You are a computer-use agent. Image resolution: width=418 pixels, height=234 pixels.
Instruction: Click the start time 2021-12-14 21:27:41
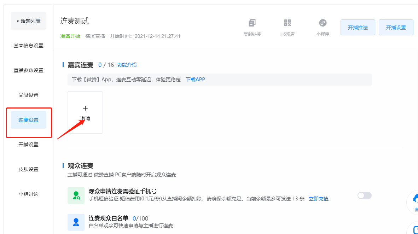coord(157,36)
